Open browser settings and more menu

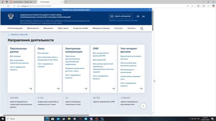[x=209, y=6]
